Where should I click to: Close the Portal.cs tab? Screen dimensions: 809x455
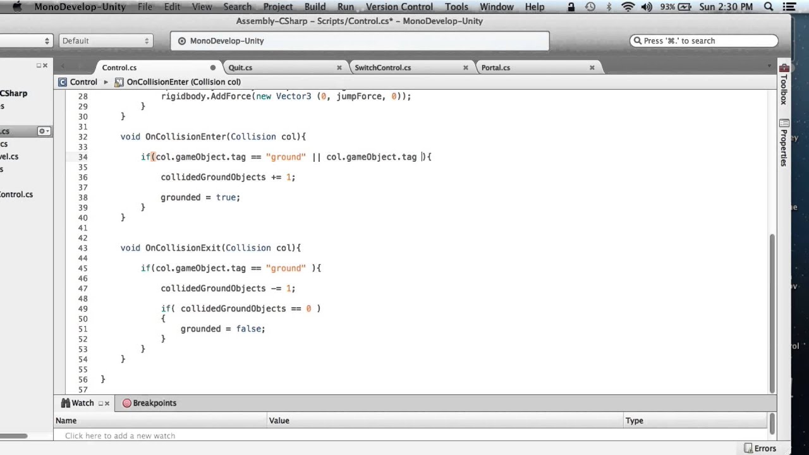(592, 68)
